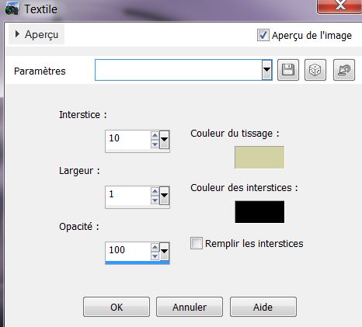
Task: Increase the Interstice value with the up arrow
Action: [x=155, y=135]
